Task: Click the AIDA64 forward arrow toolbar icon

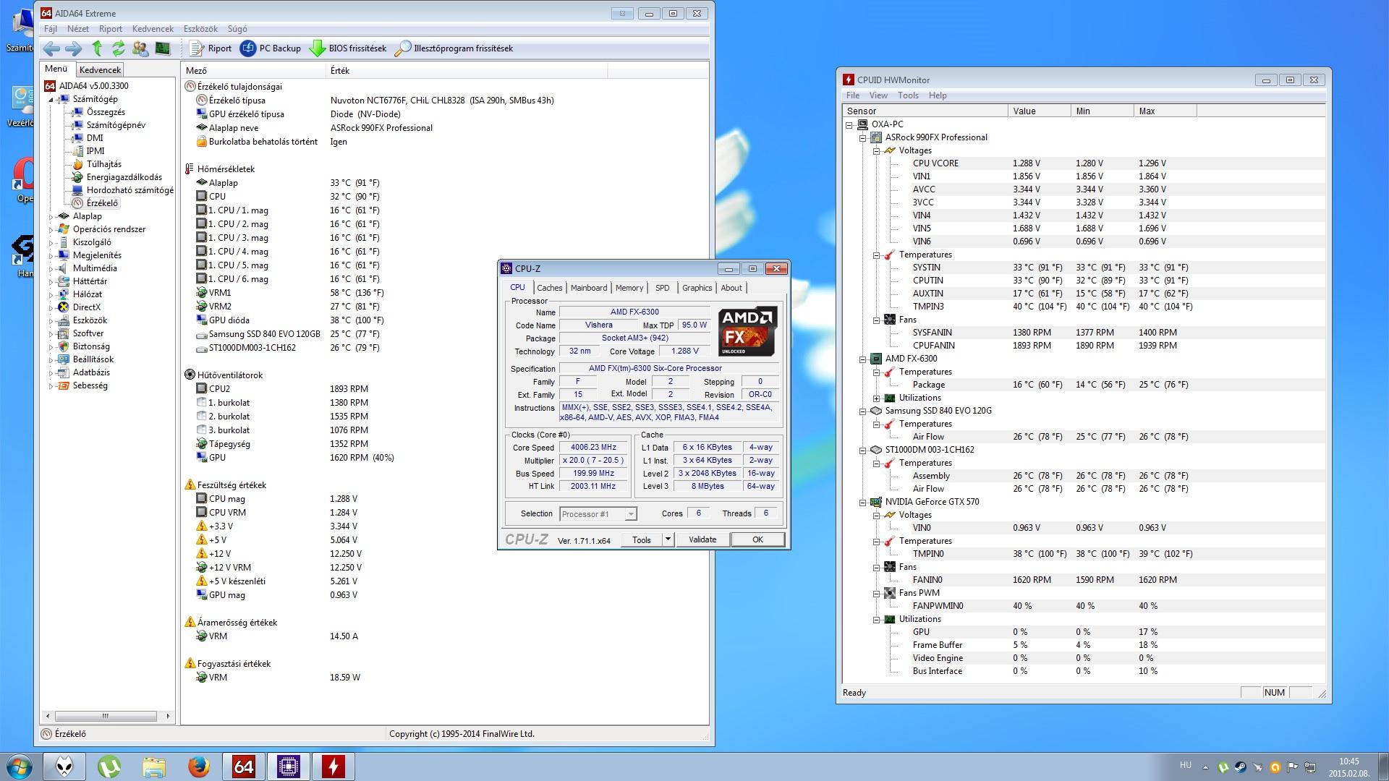Action: 74,48
